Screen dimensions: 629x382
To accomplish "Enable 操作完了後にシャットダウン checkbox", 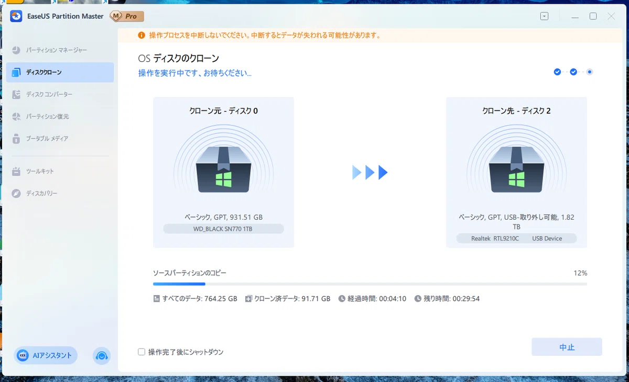I will tap(142, 352).
